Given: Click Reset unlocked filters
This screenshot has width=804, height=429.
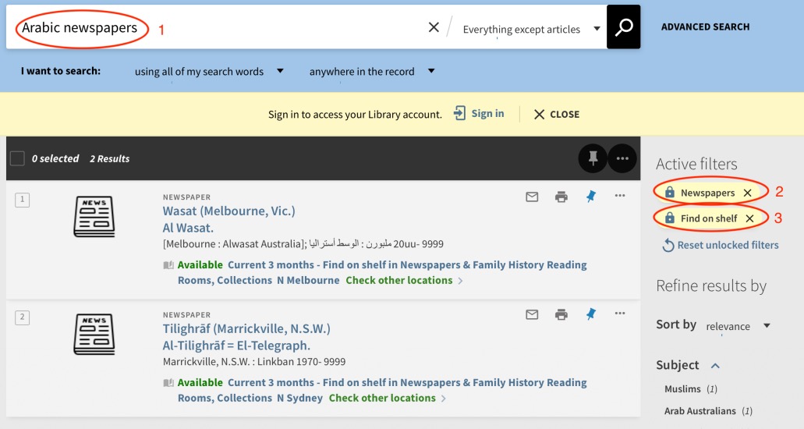Looking at the screenshot, I should tap(721, 245).
